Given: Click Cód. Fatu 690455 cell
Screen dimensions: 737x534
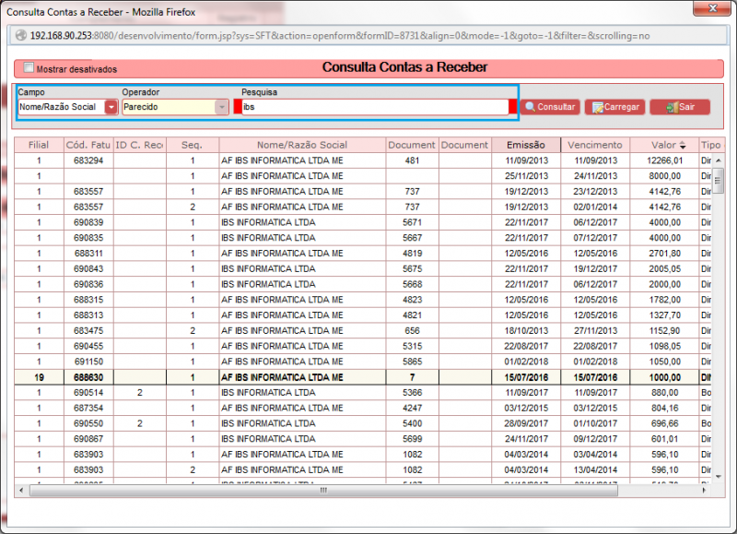Looking at the screenshot, I should [x=88, y=346].
